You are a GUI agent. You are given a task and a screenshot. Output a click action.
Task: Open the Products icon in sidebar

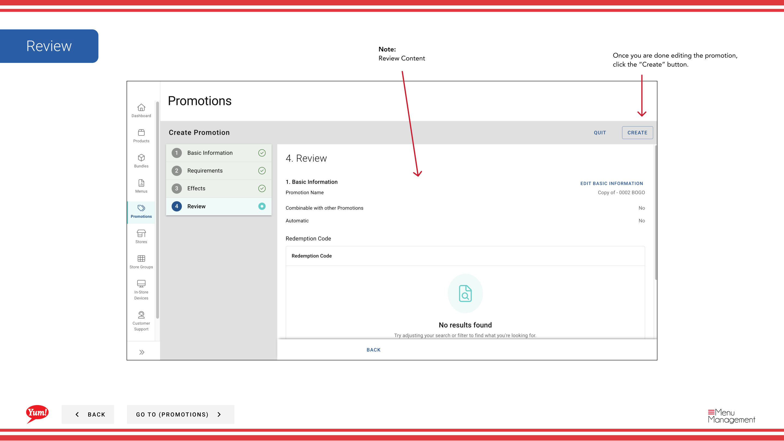141,132
